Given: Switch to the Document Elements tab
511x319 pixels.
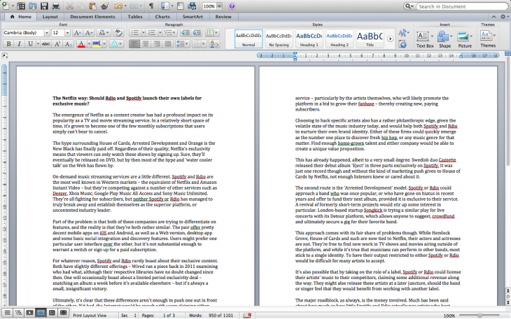Looking at the screenshot, I should [x=92, y=17].
